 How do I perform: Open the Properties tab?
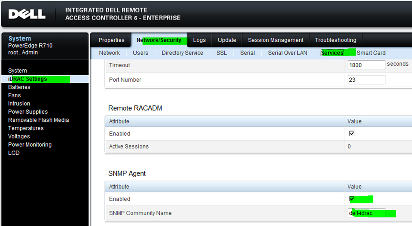pos(111,40)
